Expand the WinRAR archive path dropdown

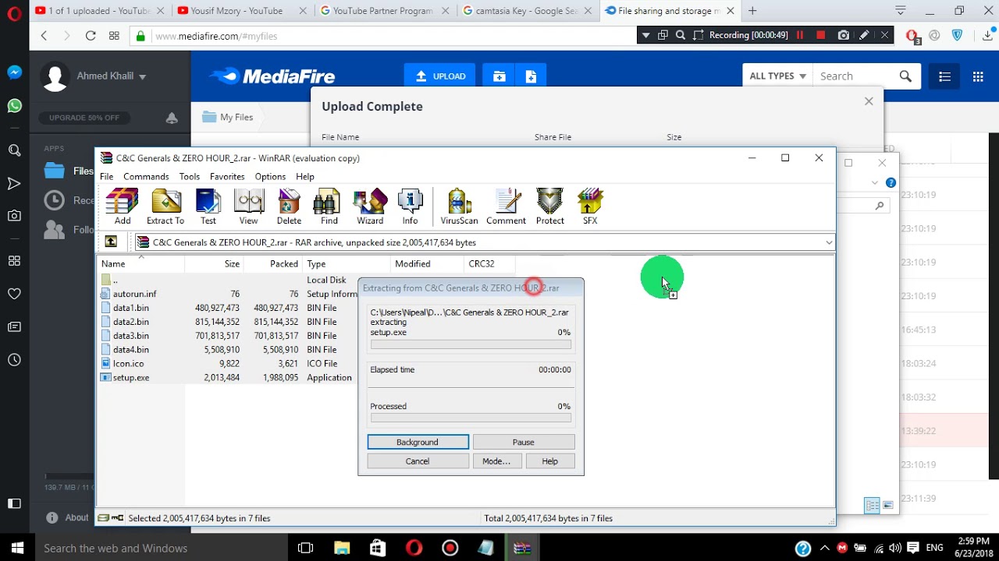click(x=828, y=242)
